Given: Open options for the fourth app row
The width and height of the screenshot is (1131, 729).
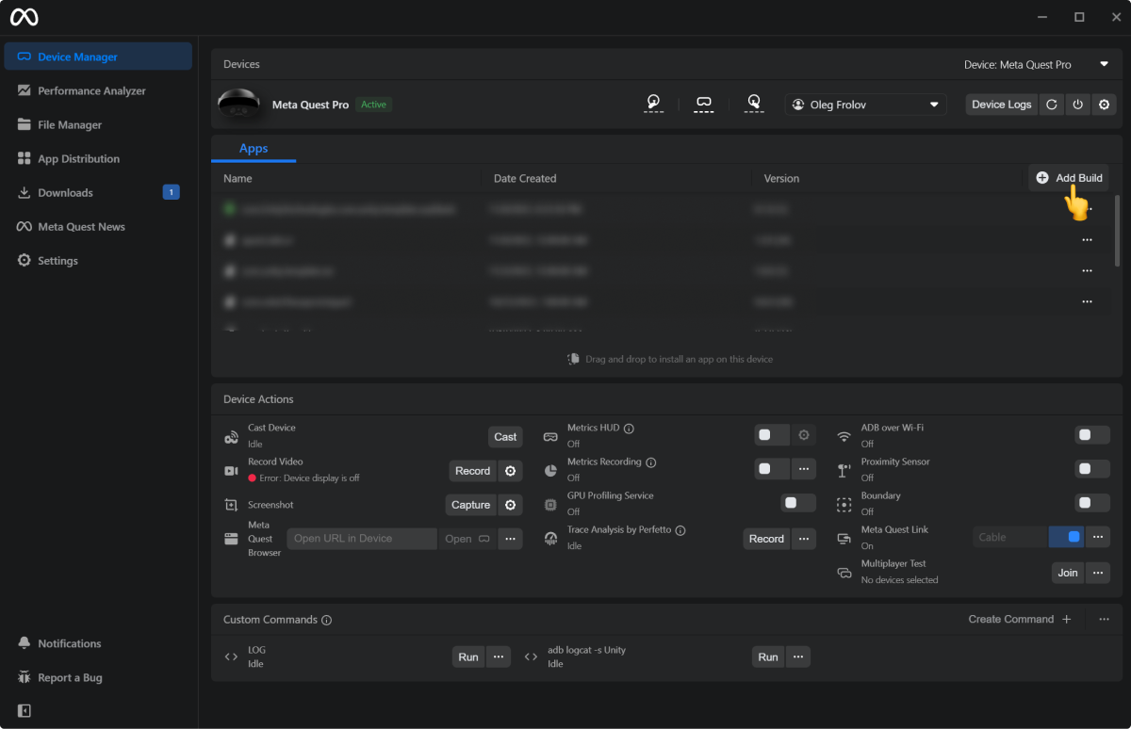Looking at the screenshot, I should pyautogui.click(x=1087, y=301).
